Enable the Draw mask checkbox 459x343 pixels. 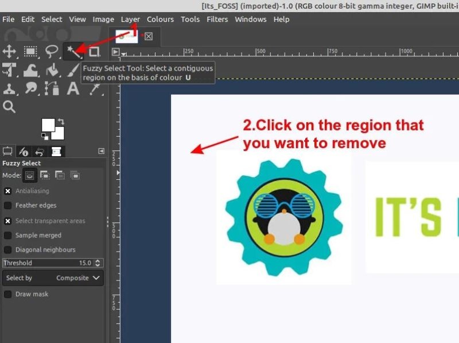tap(8, 294)
